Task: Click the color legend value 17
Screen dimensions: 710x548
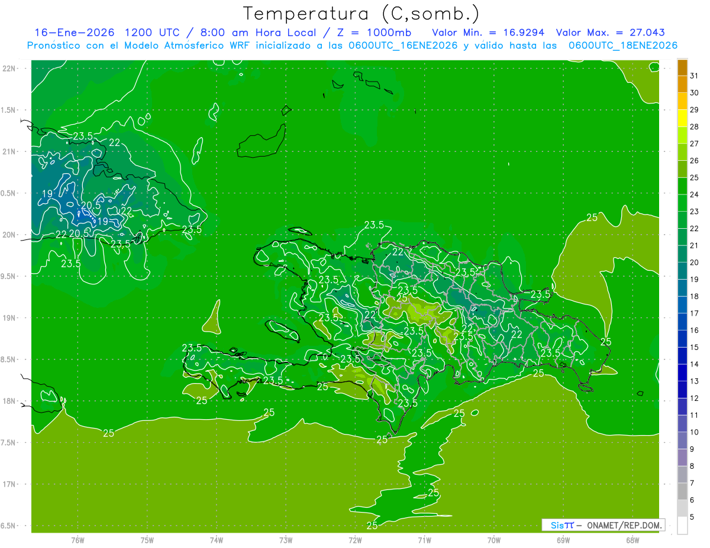Action: click(694, 313)
